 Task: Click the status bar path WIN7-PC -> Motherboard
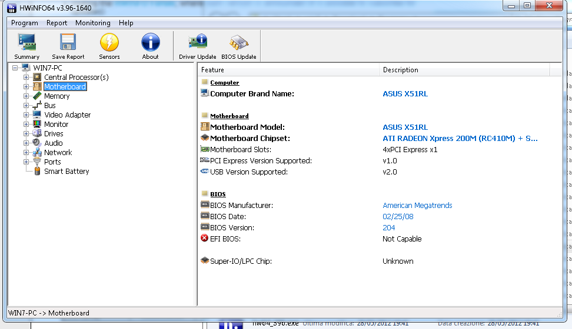(x=48, y=313)
